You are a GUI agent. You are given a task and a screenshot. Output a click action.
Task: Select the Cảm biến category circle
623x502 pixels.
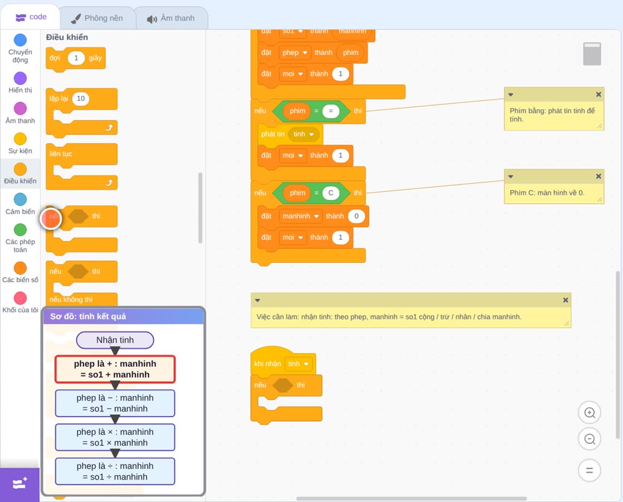pos(21,199)
